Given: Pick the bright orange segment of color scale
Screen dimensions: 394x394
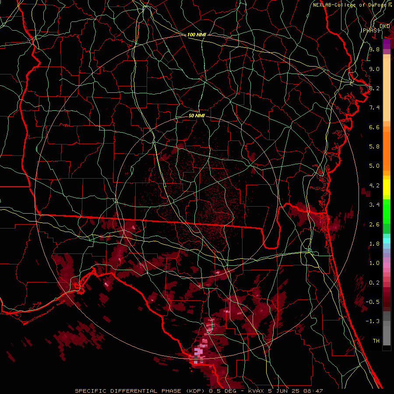Looking at the screenshot, I should 387,151.
